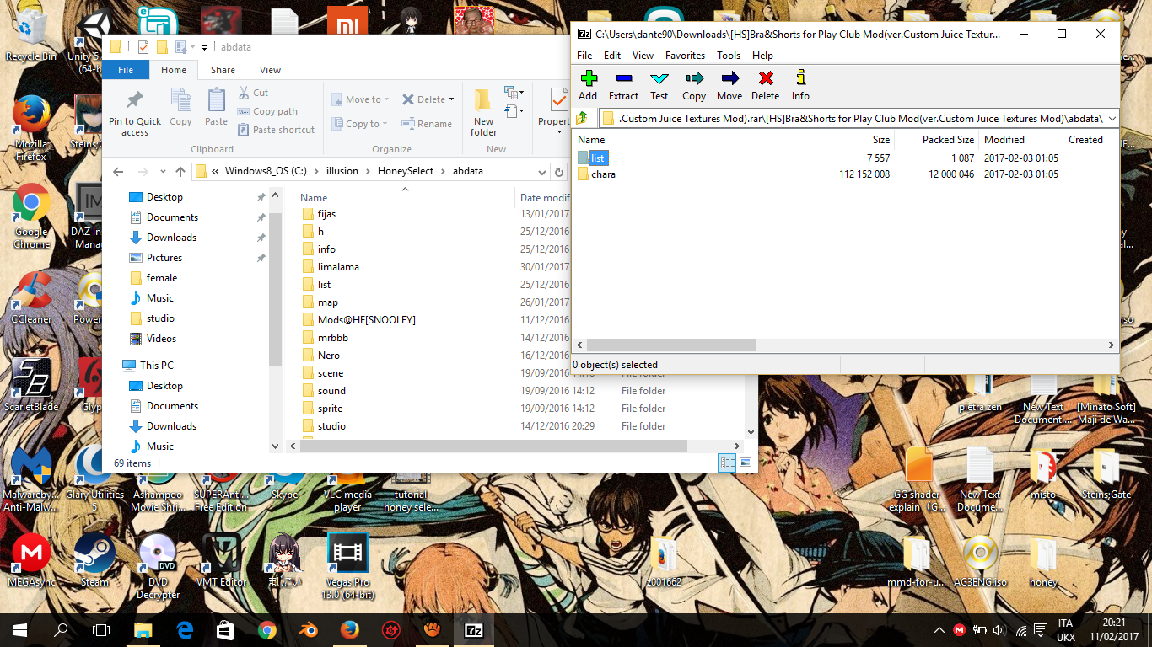Select the MEGAsync desktop icon
This screenshot has height=647, width=1152.
tap(31, 560)
